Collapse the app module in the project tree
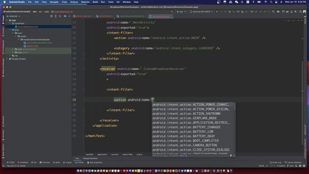Screen dimensions: 309x174 7,20
